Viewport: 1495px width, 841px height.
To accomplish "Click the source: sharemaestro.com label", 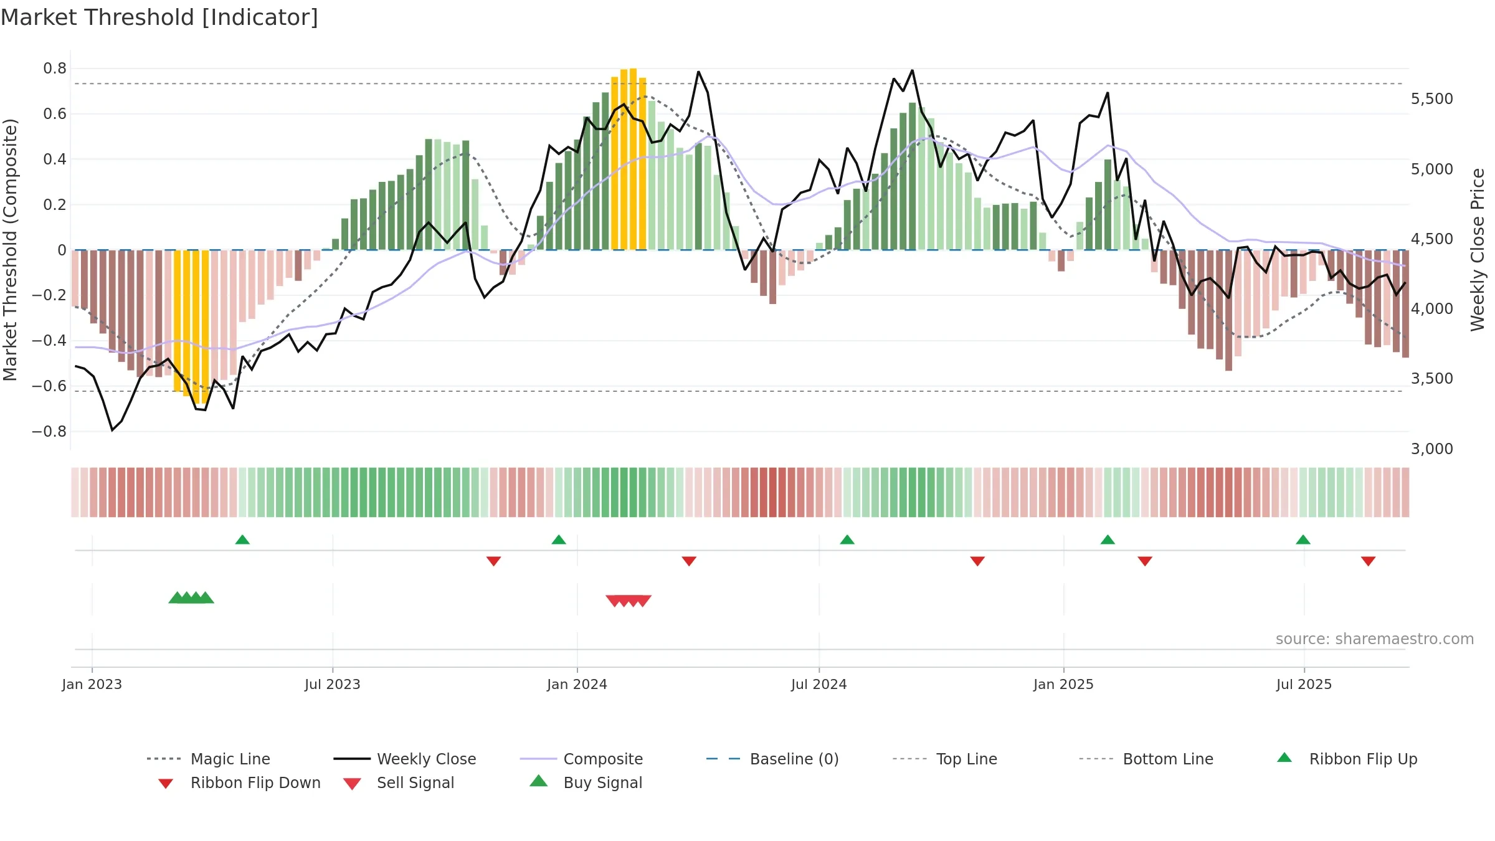I will point(1375,639).
